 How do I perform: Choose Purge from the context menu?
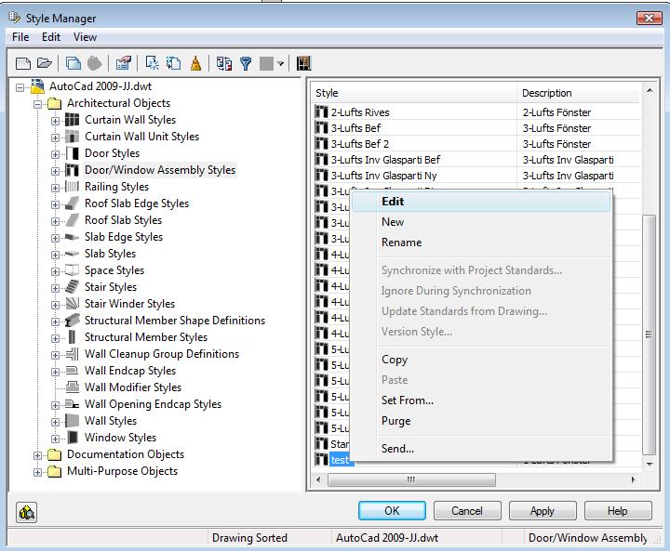pyautogui.click(x=482, y=421)
